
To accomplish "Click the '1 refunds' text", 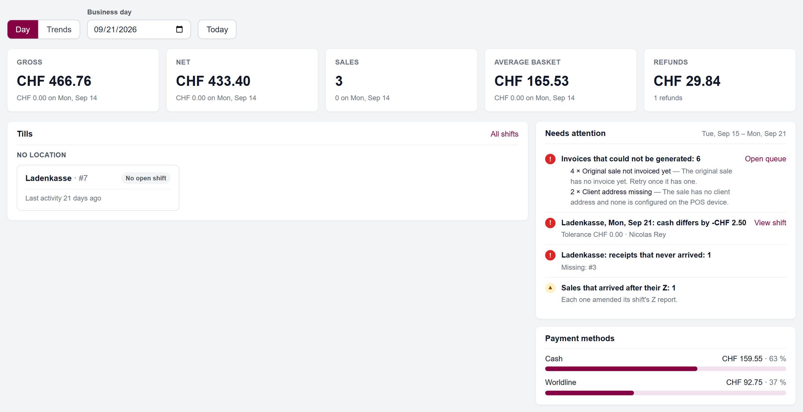I will [668, 98].
